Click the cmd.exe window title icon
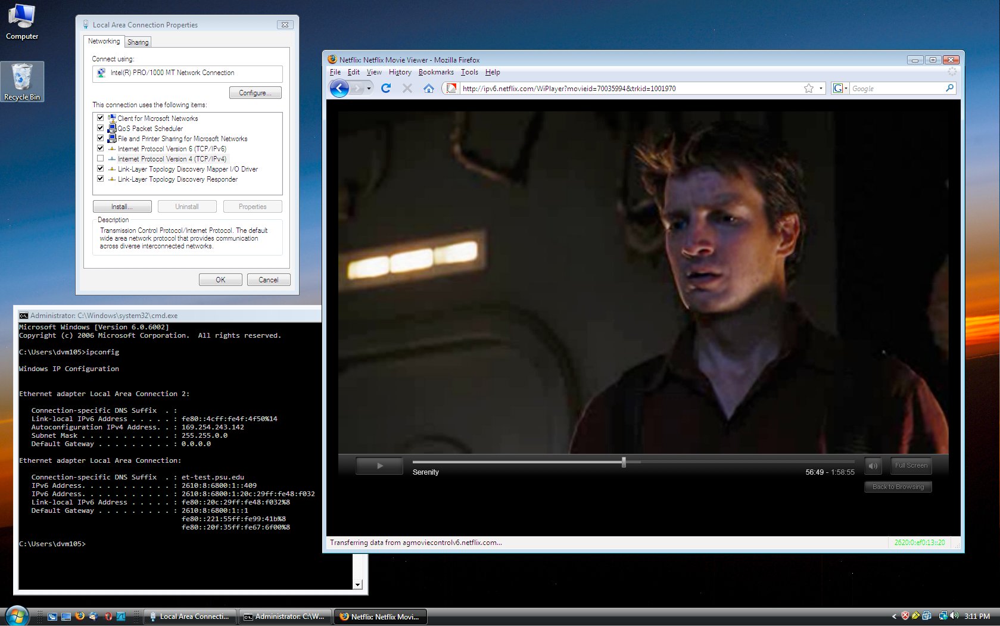 click(24, 316)
